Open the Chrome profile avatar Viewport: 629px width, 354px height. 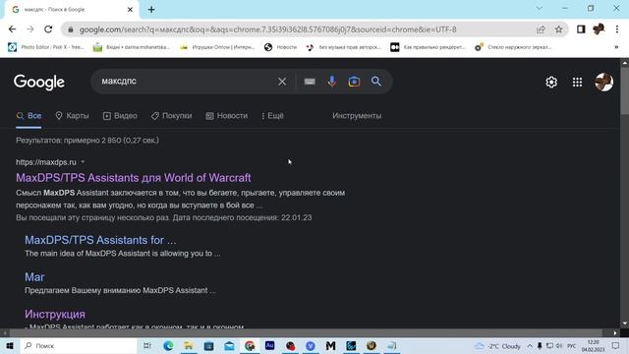click(x=599, y=29)
